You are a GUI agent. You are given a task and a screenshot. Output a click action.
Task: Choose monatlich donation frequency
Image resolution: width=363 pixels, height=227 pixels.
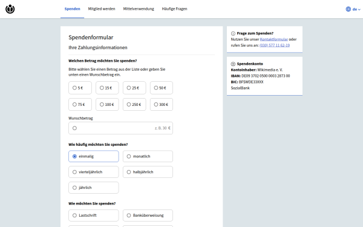[x=148, y=156]
